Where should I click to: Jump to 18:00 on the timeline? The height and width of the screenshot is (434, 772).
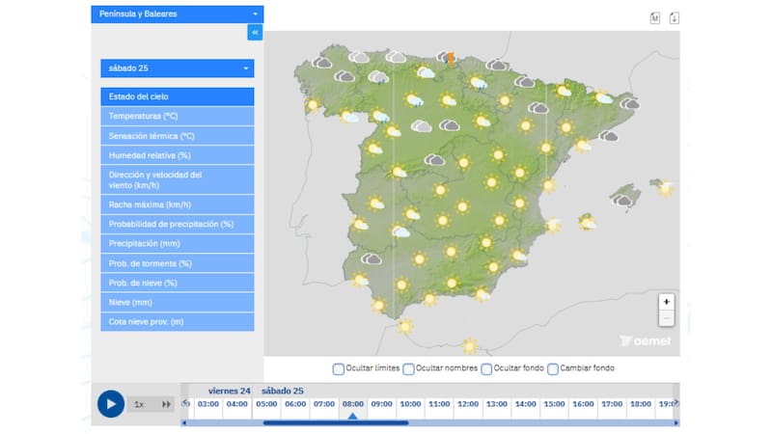pyautogui.click(x=641, y=404)
